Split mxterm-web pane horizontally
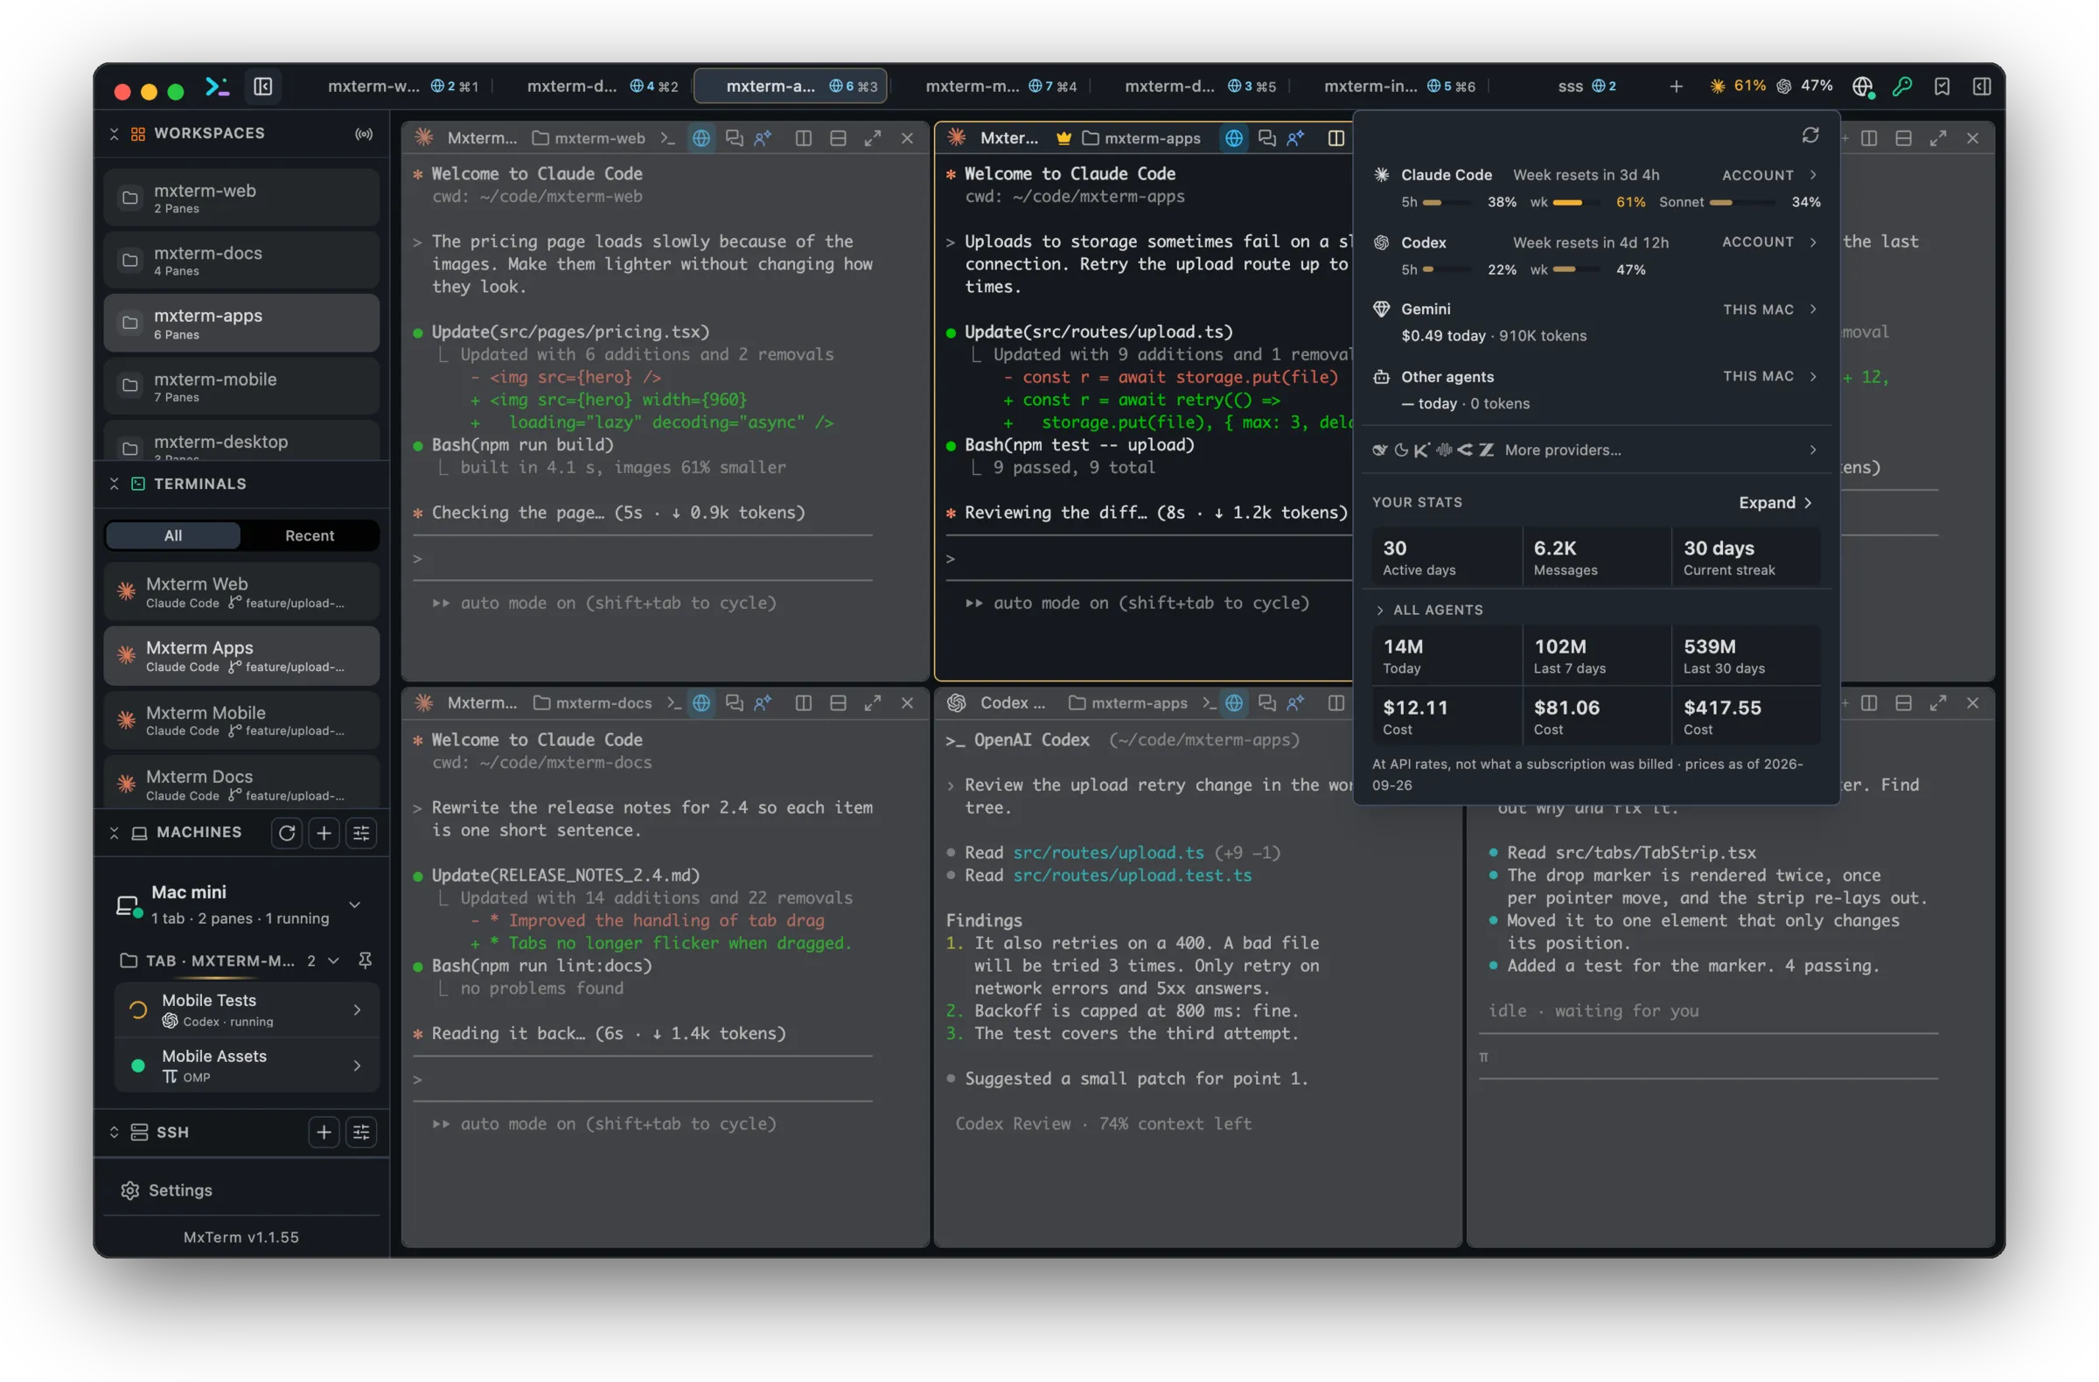This screenshot has height=1382, width=2099. (838, 137)
